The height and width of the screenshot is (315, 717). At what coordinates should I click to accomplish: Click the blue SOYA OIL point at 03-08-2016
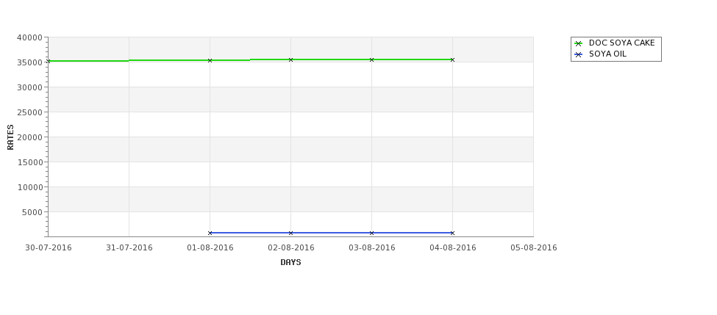[x=372, y=233]
